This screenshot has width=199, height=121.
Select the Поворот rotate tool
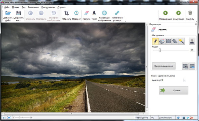coord(76,13)
